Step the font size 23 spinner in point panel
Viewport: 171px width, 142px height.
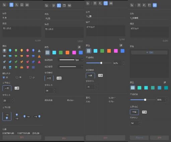12,100
